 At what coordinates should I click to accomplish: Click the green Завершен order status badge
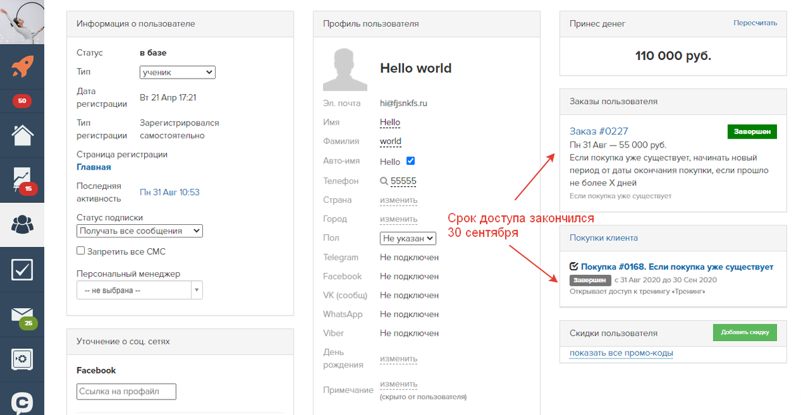click(x=752, y=131)
